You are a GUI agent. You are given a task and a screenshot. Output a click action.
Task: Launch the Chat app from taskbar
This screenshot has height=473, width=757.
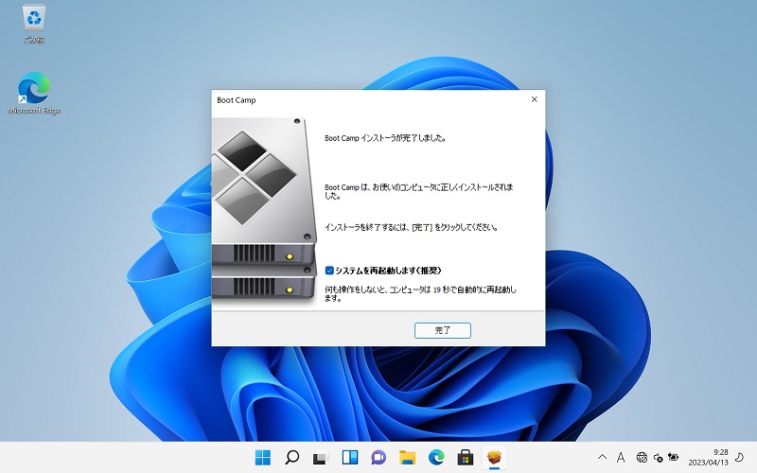[x=378, y=457]
